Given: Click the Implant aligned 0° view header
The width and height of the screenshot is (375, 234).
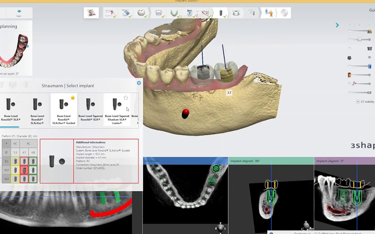Looking at the screenshot, I should pyautogui.click(x=345, y=161).
